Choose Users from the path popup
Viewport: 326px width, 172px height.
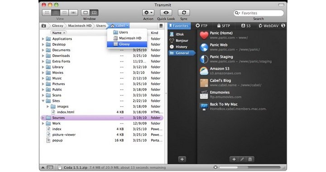tap(127, 33)
